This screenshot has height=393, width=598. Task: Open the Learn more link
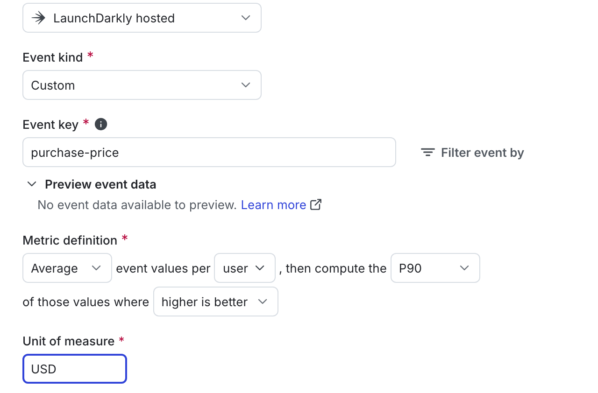coord(273,205)
